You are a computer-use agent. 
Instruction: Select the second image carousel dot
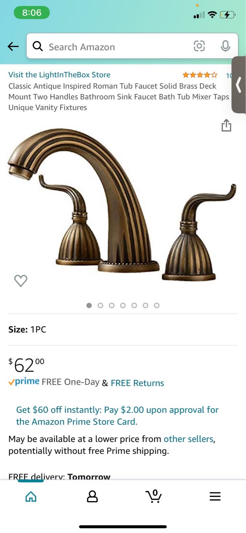(x=100, y=305)
